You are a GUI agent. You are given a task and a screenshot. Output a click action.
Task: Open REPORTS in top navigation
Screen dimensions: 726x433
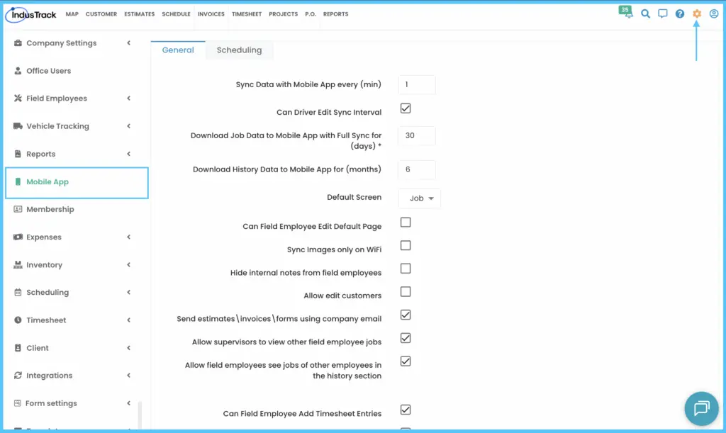(x=335, y=14)
